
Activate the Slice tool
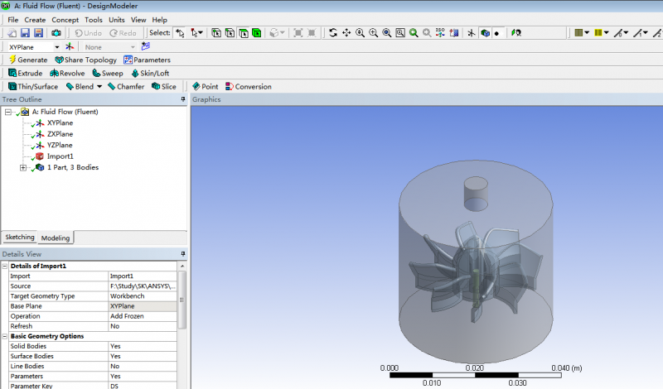coord(163,86)
